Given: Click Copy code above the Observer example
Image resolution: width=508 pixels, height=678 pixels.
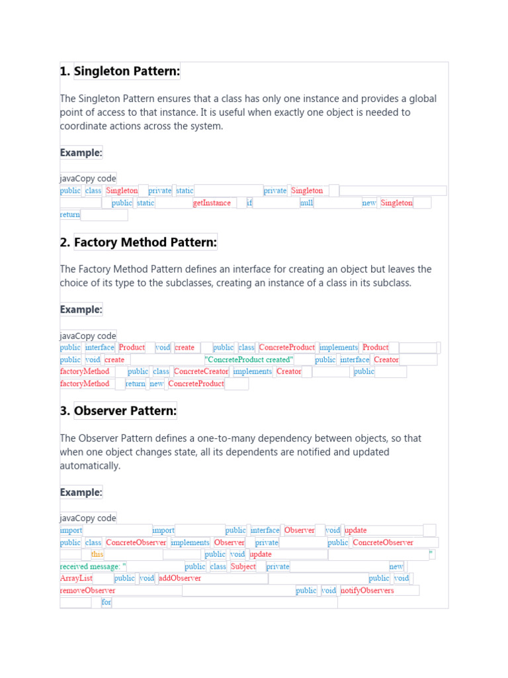Looking at the screenshot, I should (x=97, y=518).
